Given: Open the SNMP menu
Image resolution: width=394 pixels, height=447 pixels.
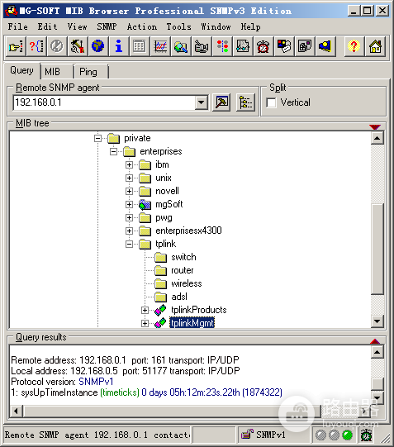Looking at the screenshot, I should point(107,26).
